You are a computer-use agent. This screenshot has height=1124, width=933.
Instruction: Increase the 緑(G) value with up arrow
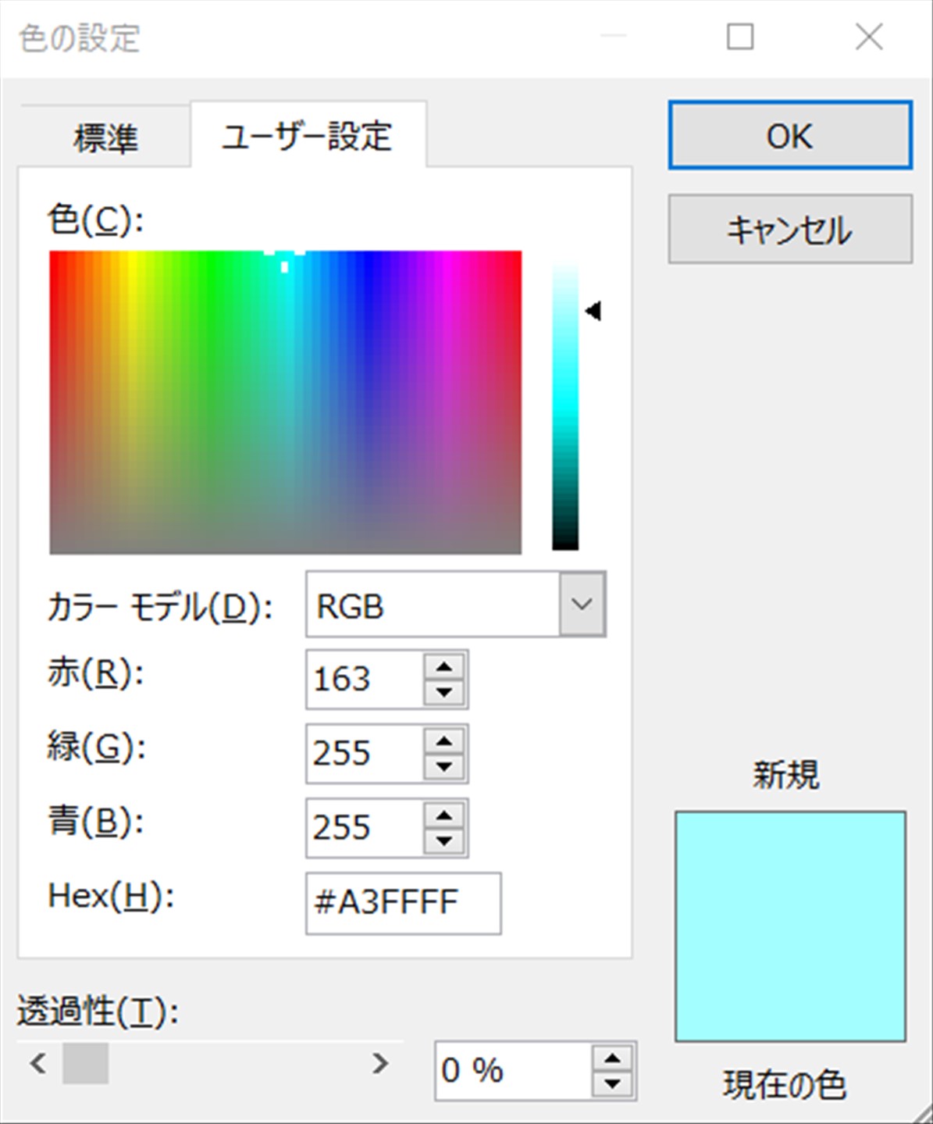(x=444, y=740)
